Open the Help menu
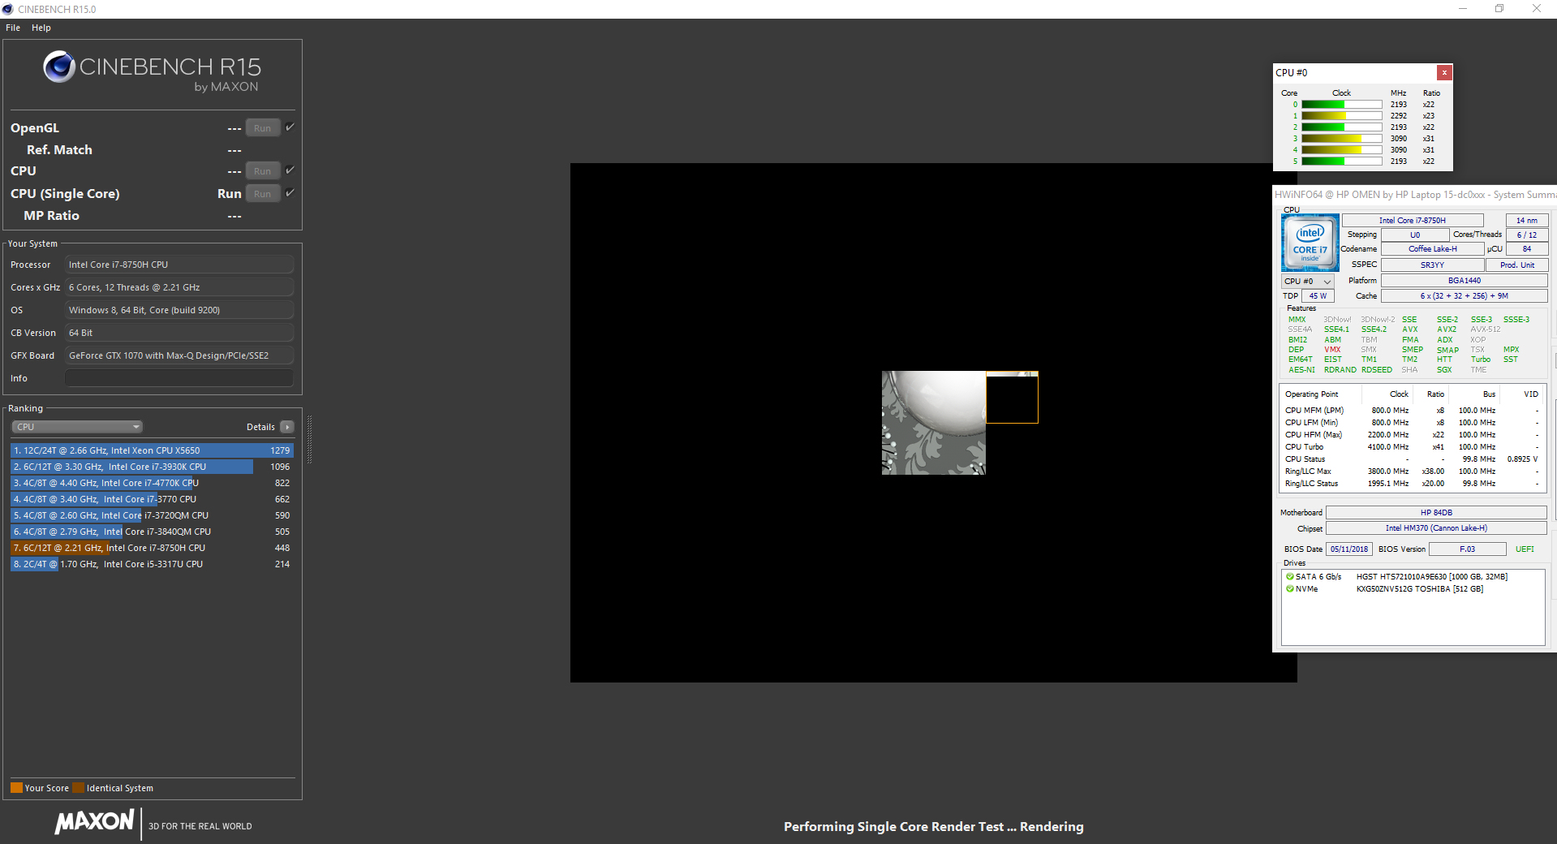 (41, 28)
